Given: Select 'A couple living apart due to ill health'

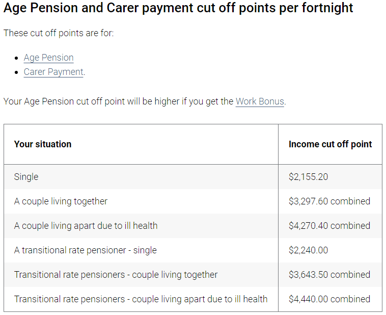Looking at the screenshot, I should (86, 226).
